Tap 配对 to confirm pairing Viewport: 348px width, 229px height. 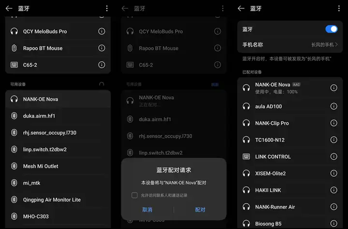tap(200, 210)
